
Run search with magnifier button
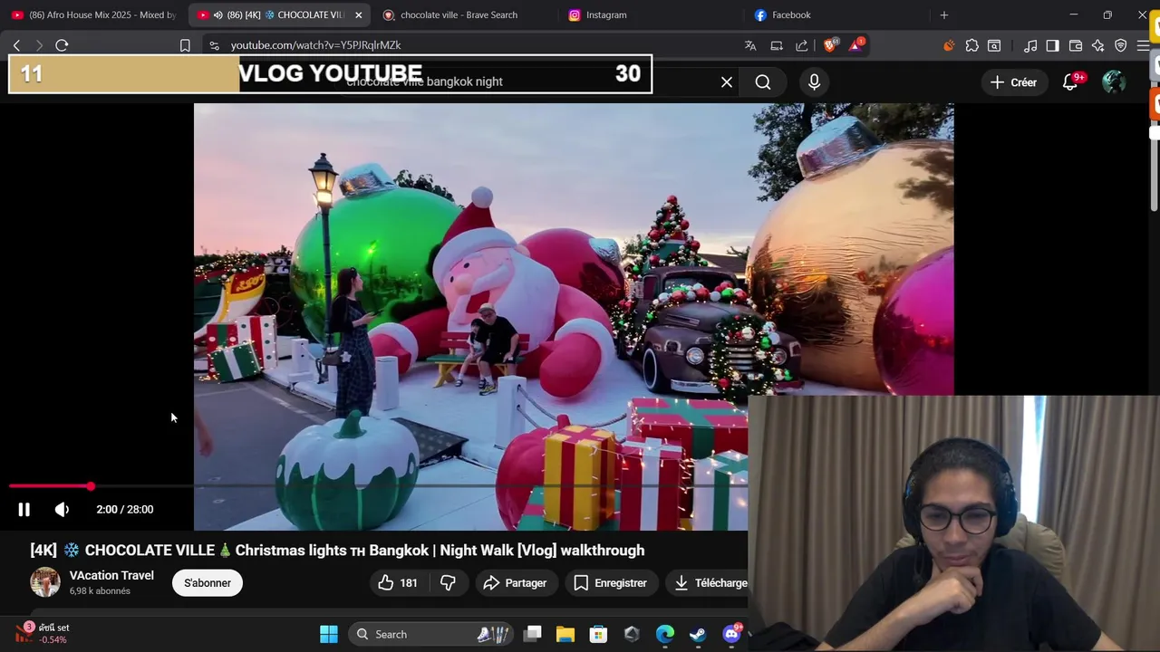[763, 82]
